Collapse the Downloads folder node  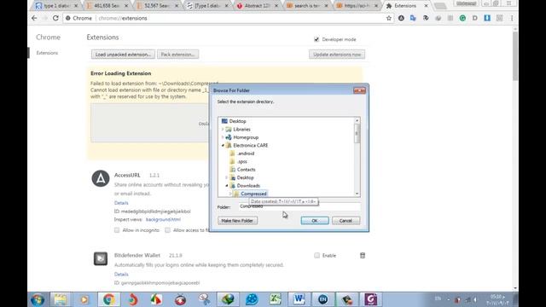click(227, 186)
